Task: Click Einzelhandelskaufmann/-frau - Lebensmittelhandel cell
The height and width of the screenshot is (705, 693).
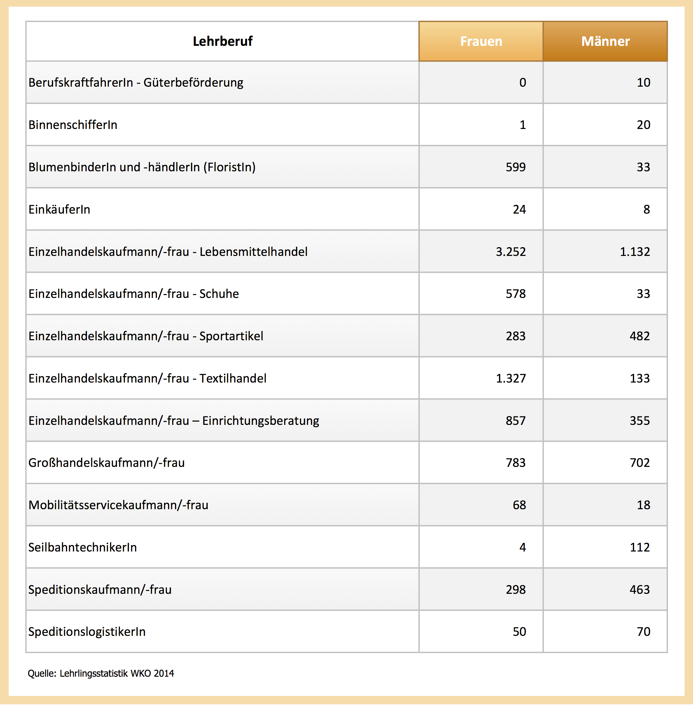Action: [x=168, y=252]
